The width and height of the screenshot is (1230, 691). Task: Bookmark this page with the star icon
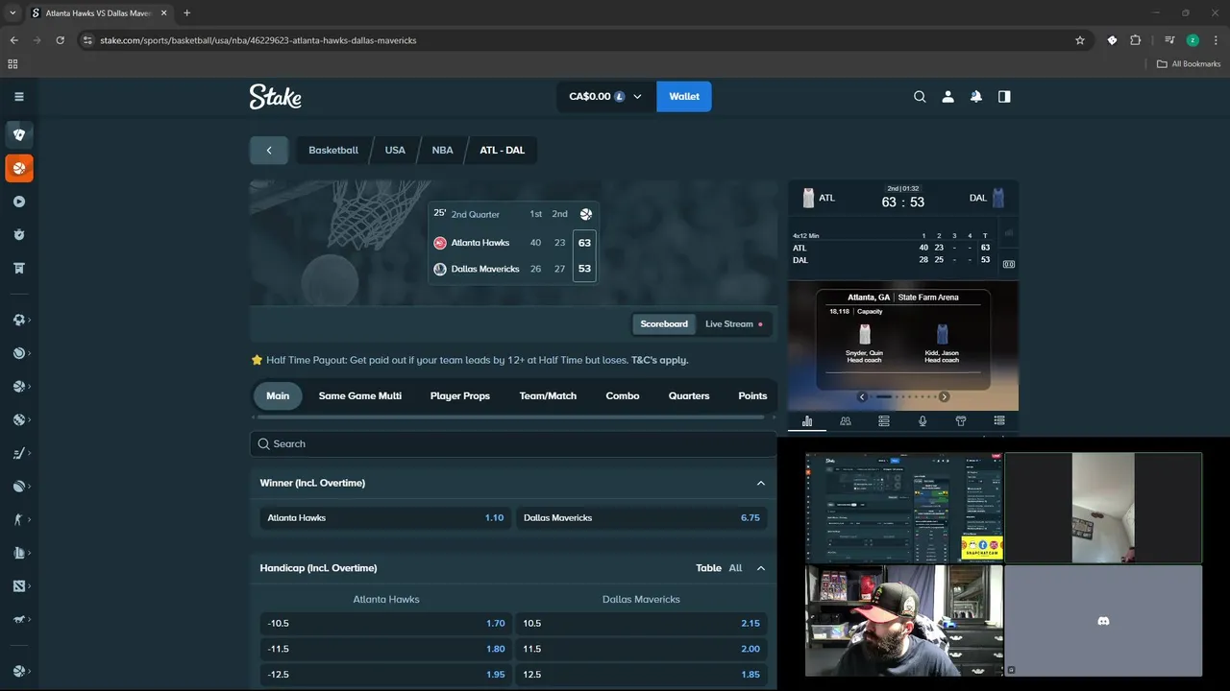click(1080, 40)
